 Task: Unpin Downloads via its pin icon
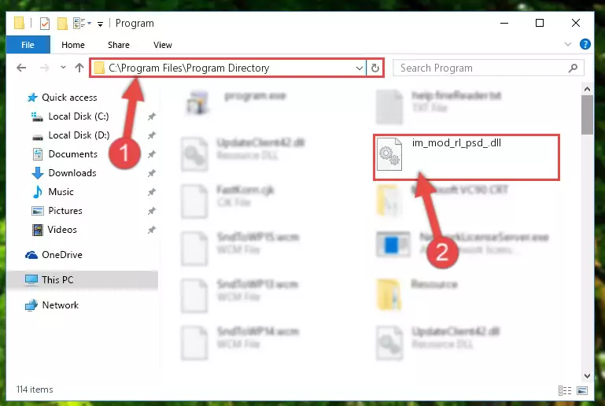pos(152,173)
